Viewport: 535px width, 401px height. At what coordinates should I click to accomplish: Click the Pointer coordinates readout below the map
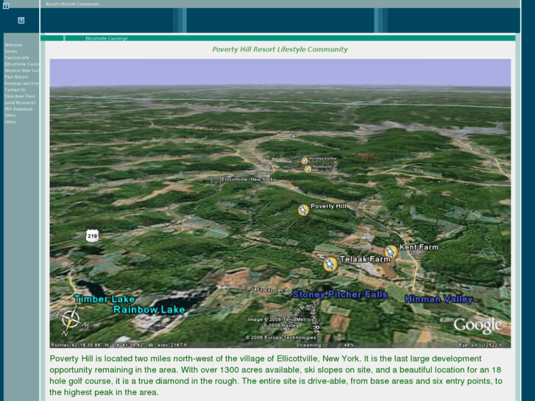click(x=118, y=345)
